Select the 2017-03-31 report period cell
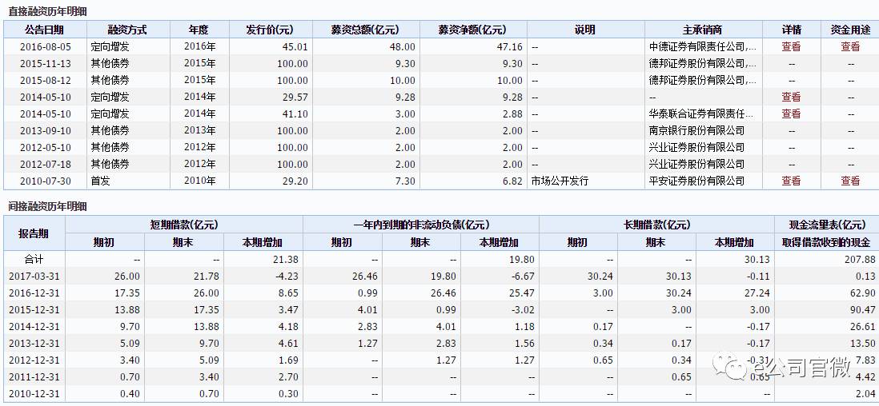Viewport: 879px width, 406px height. coord(34,277)
